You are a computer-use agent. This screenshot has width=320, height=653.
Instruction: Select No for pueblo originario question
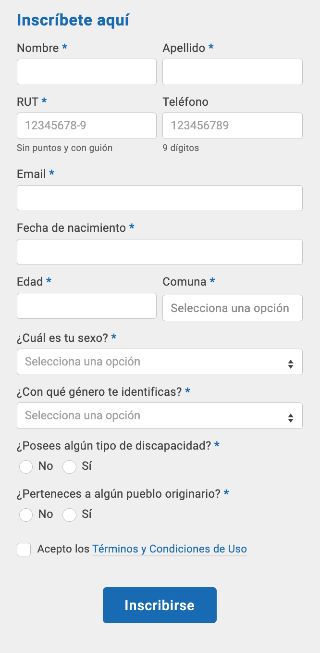26,515
